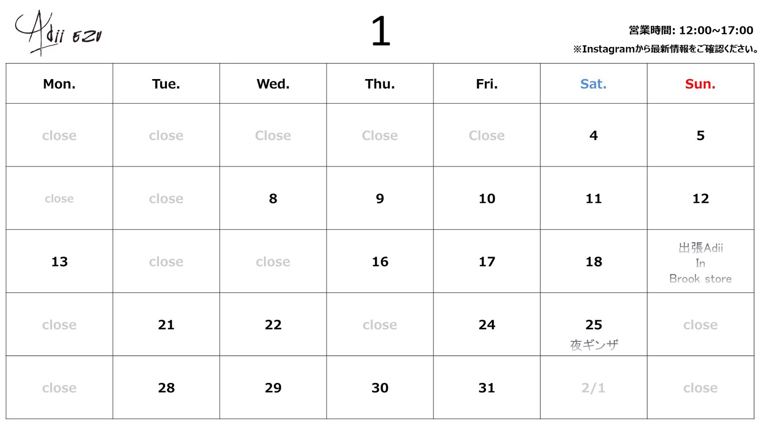Select the date 29 cell

pyautogui.click(x=273, y=387)
